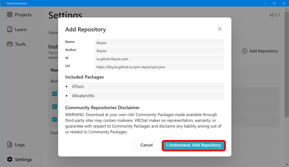
Task: Open the Projects page icon in sidebar
Action: 10,15
